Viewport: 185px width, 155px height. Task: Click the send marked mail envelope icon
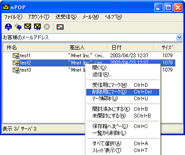point(28,27)
